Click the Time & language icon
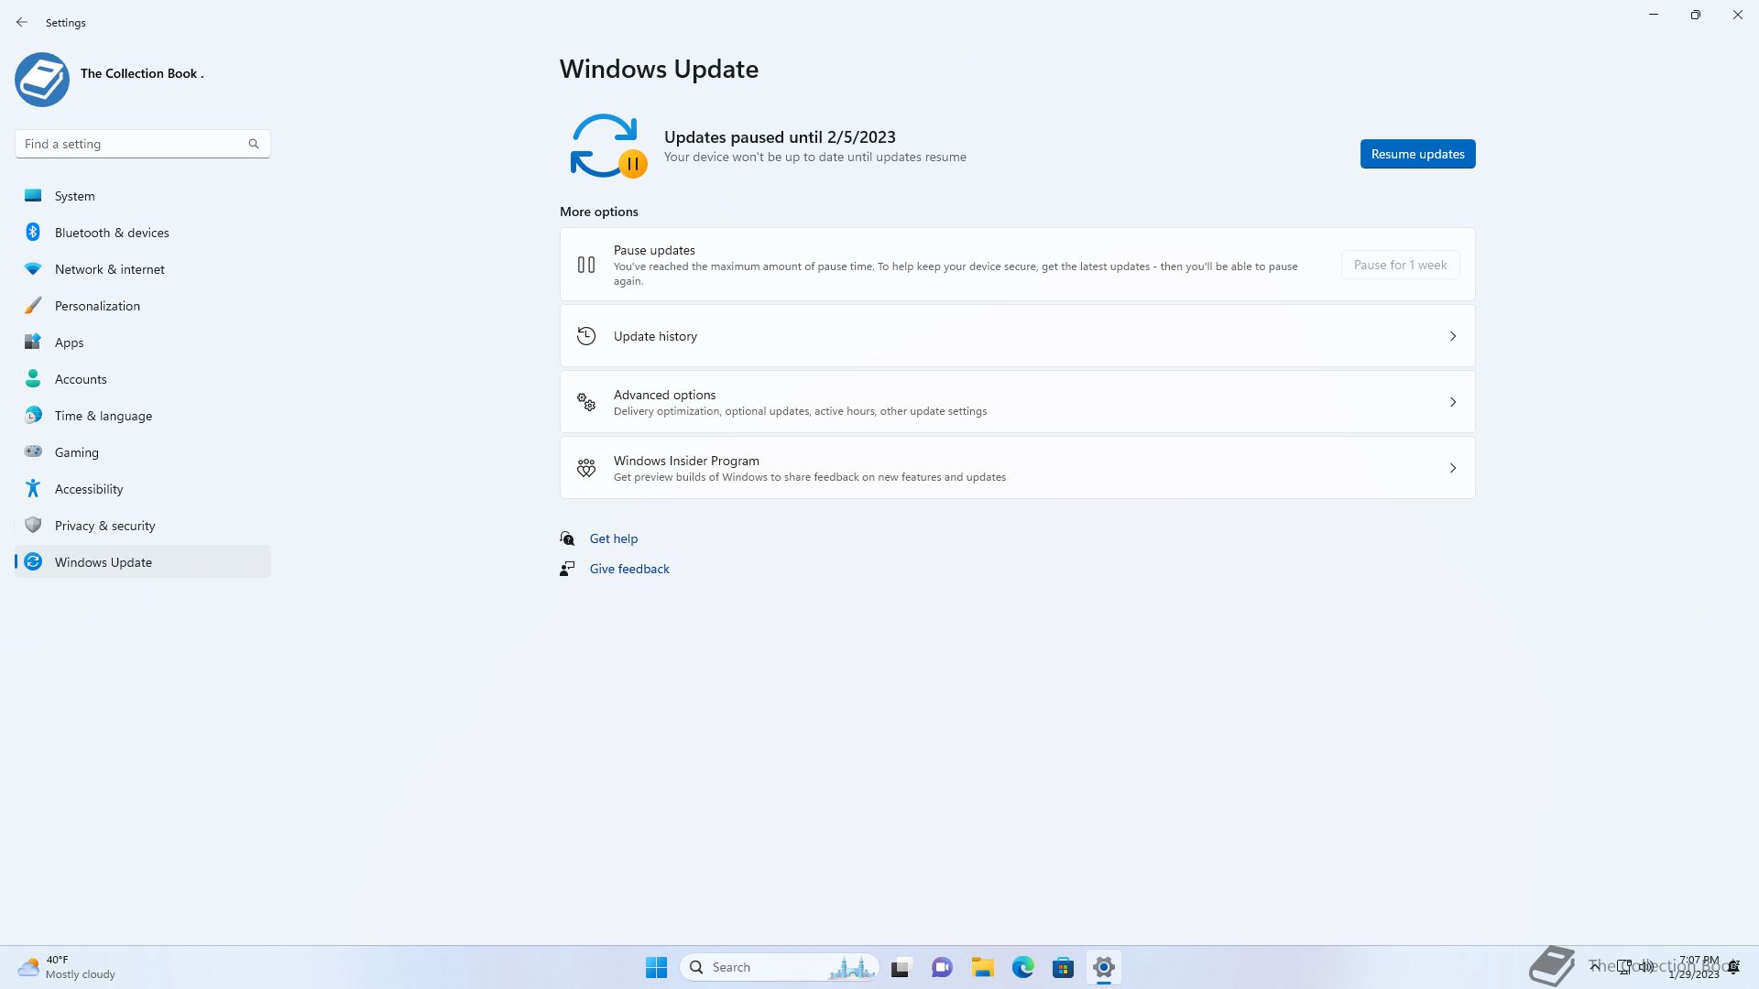 pos(33,415)
